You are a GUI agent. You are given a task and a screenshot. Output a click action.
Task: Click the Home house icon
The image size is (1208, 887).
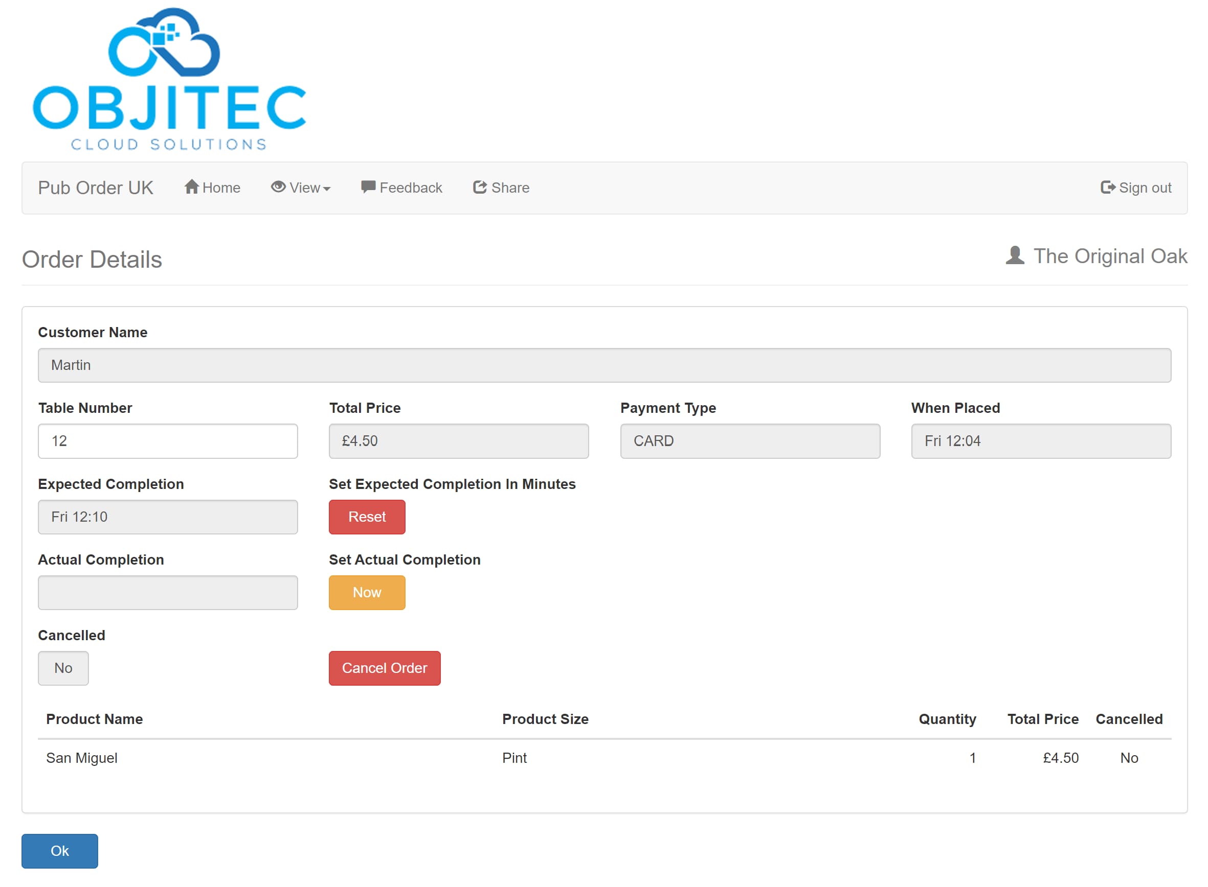(191, 187)
